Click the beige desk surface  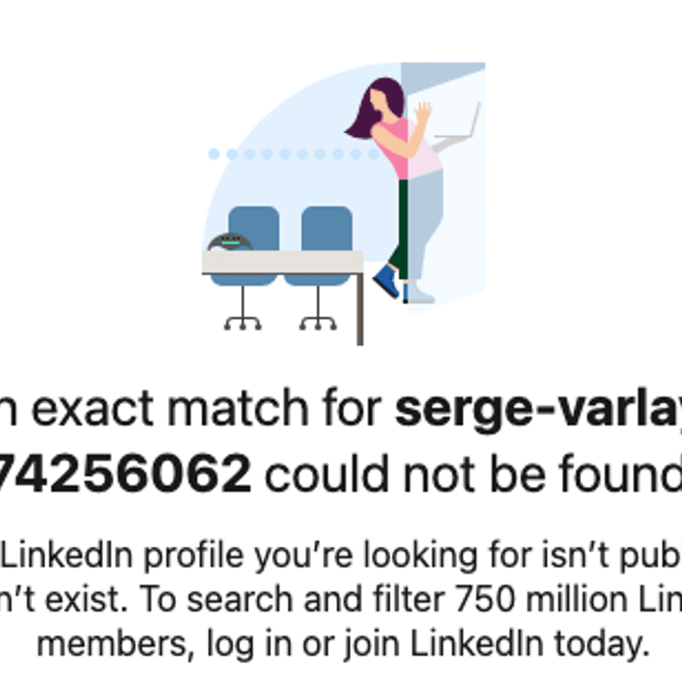282,262
